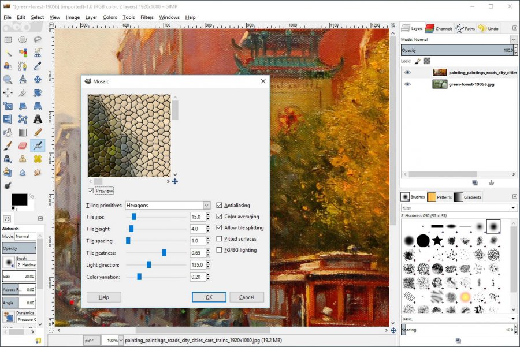Screen dimensions: 520x347
Task: Switch to the Channels tab
Action: pos(439,29)
